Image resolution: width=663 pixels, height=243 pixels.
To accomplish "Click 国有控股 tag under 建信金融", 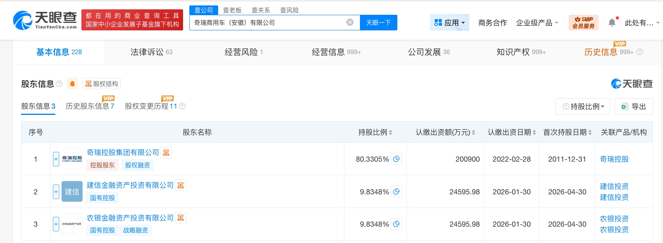I will tap(102, 198).
